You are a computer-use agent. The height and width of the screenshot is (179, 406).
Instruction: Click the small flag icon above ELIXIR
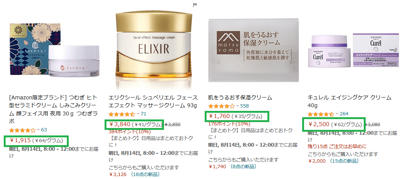pos(195,5)
